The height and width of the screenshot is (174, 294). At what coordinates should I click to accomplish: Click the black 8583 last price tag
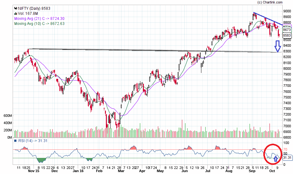pos(287,35)
